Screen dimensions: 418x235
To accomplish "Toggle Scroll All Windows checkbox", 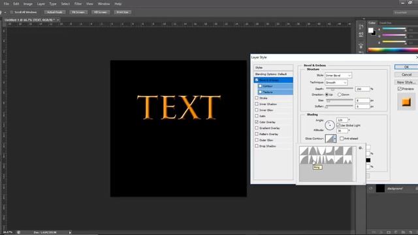I will coord(12,12).
